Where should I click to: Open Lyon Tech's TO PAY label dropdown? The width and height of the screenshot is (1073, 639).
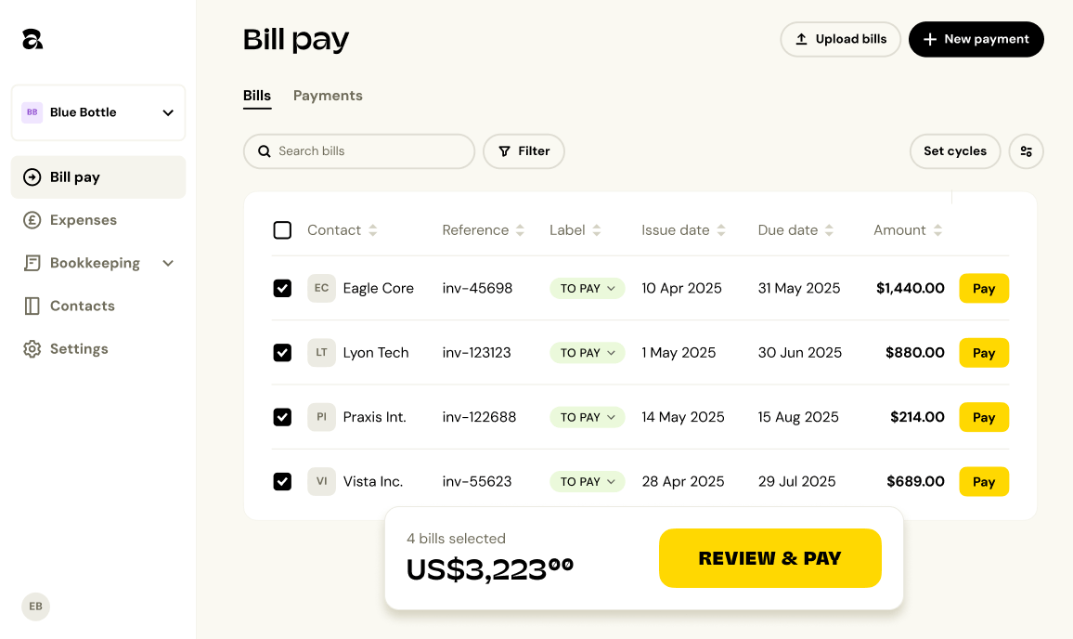point(588,353)
